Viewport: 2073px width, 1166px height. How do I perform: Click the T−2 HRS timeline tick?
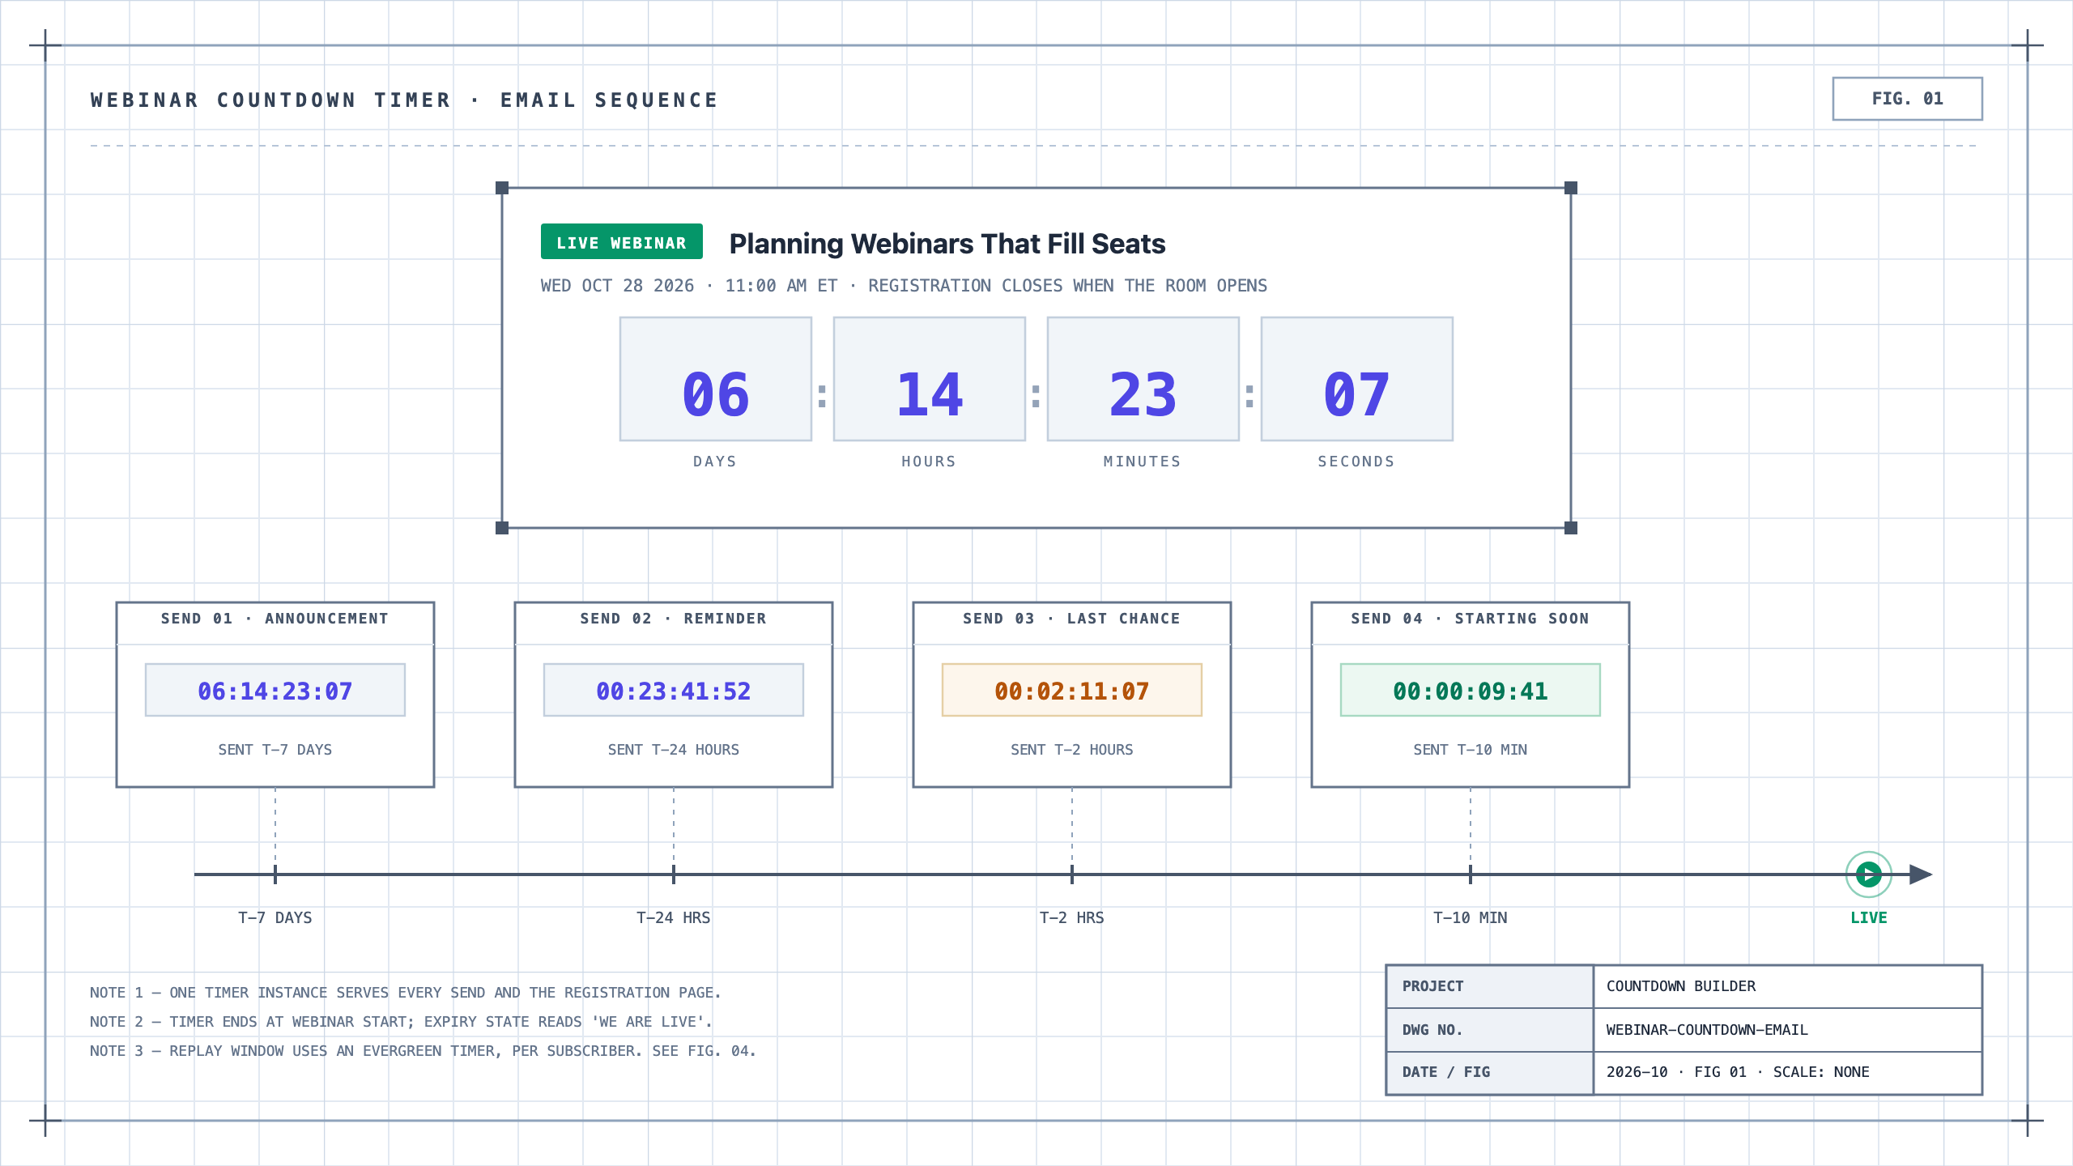(1072, 874)
